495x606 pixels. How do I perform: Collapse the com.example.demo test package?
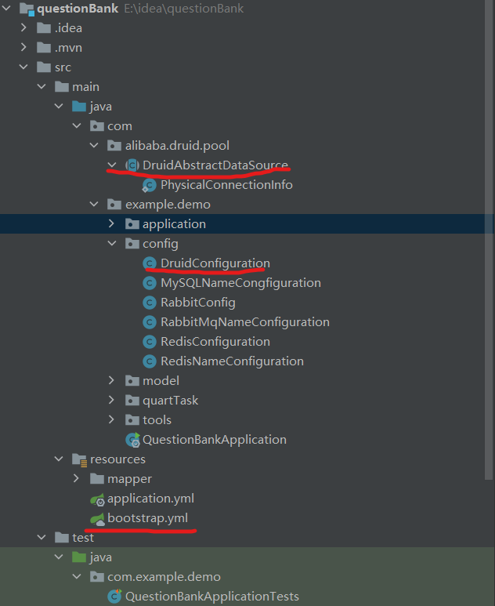pyautogui.click(x=77, y=576)
